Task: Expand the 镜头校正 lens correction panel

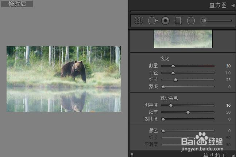Action: click(233, 155)
